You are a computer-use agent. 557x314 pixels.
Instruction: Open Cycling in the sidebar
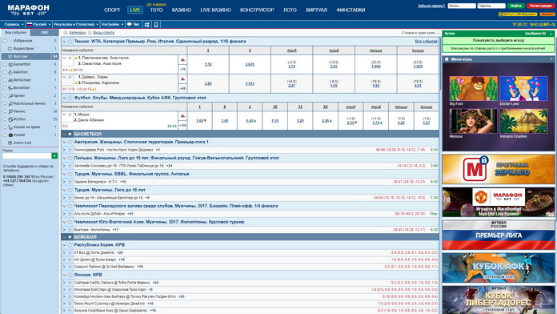(30, 80)
